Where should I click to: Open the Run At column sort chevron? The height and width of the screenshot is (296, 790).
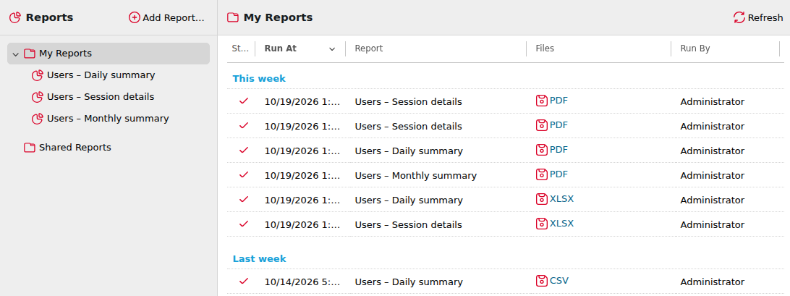(x=332, y=49)
